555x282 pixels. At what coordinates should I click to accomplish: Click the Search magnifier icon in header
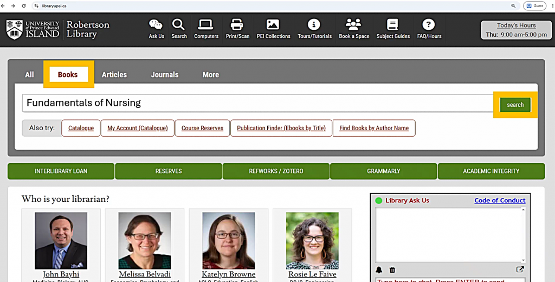click(x=178, y=24)
